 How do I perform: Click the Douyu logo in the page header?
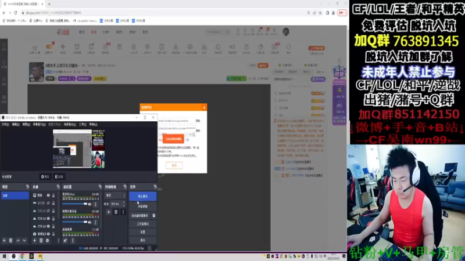(63, 32)
